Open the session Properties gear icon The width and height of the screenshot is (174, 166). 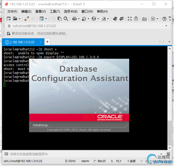point(42,19)
